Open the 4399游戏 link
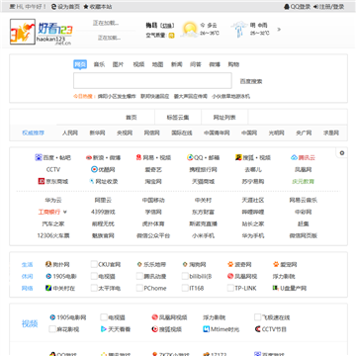This screenshot has height=356, width=356. (x=103, y=212)
